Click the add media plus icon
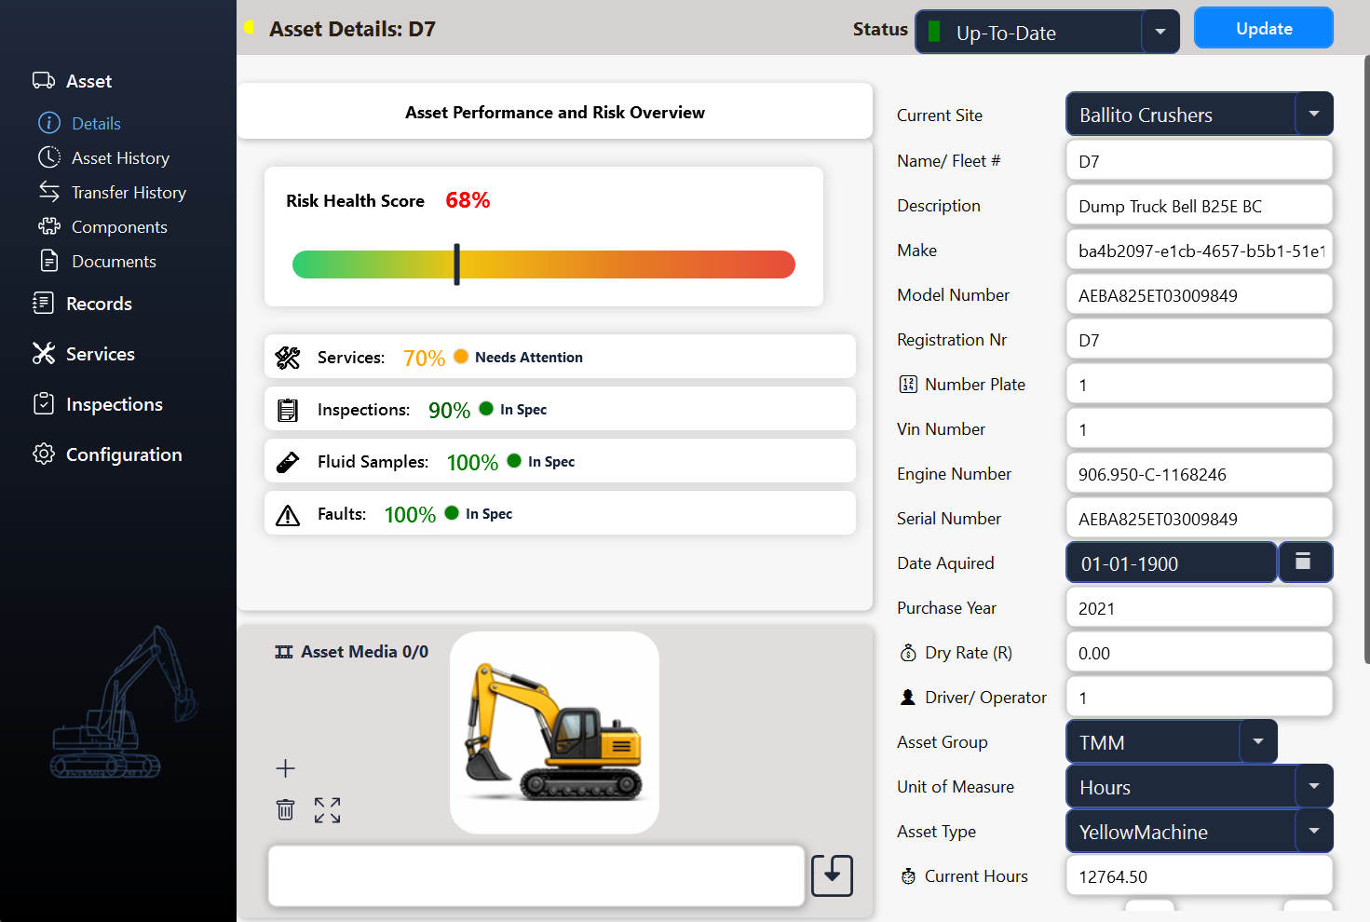 point(285,768)
